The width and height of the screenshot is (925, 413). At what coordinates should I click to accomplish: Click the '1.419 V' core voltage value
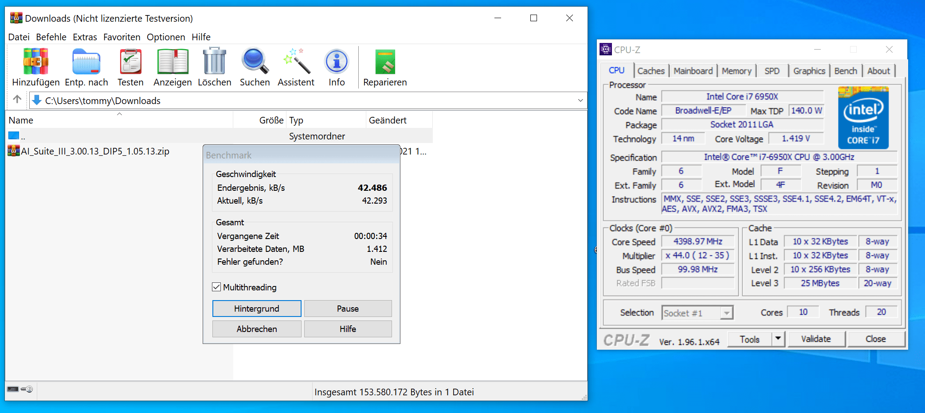[x=796, y=139]
